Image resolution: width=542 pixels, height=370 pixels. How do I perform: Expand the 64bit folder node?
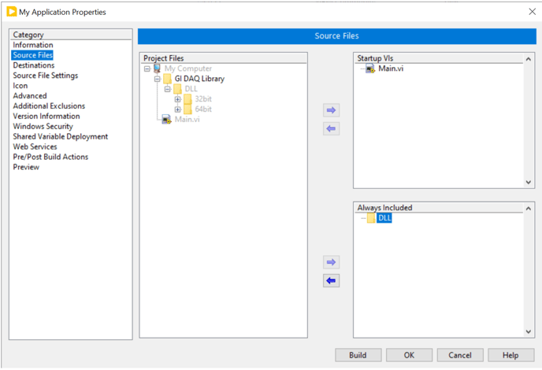178,109
